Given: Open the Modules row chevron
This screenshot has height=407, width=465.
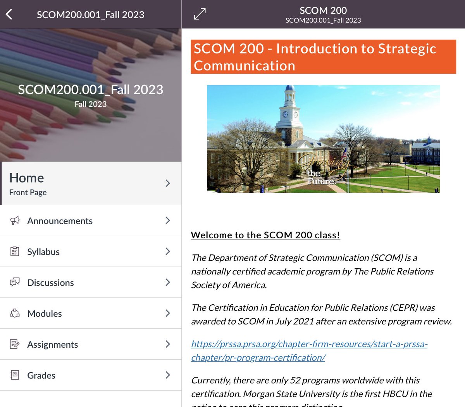Looking at the screenshot, I should click(168, 313).
